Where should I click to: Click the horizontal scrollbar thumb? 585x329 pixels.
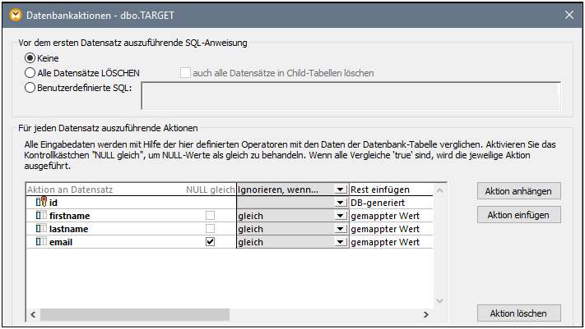(135, 314)
